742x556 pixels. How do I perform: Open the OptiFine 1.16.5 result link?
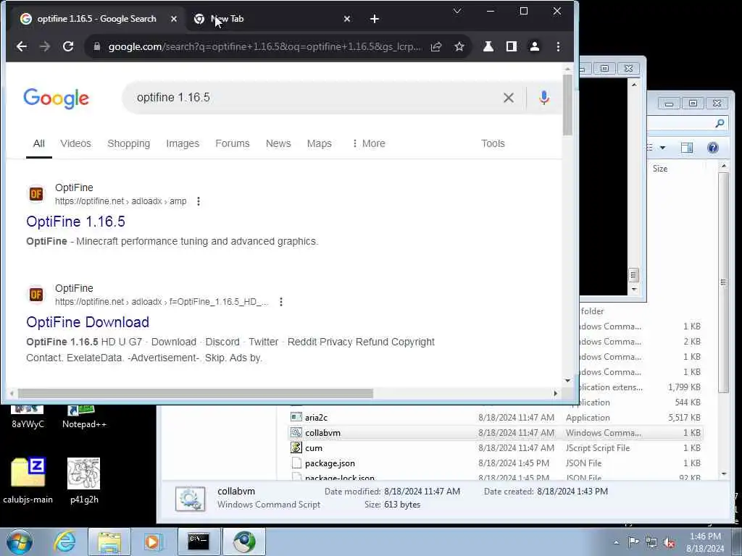pos(75,222)
